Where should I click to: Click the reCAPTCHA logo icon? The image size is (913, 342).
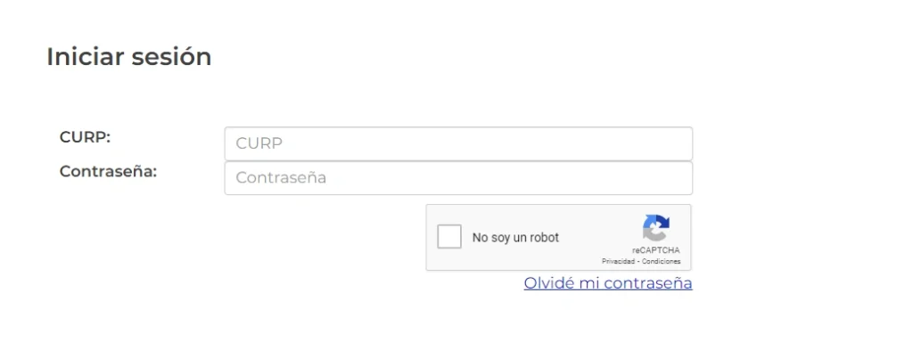656,228
